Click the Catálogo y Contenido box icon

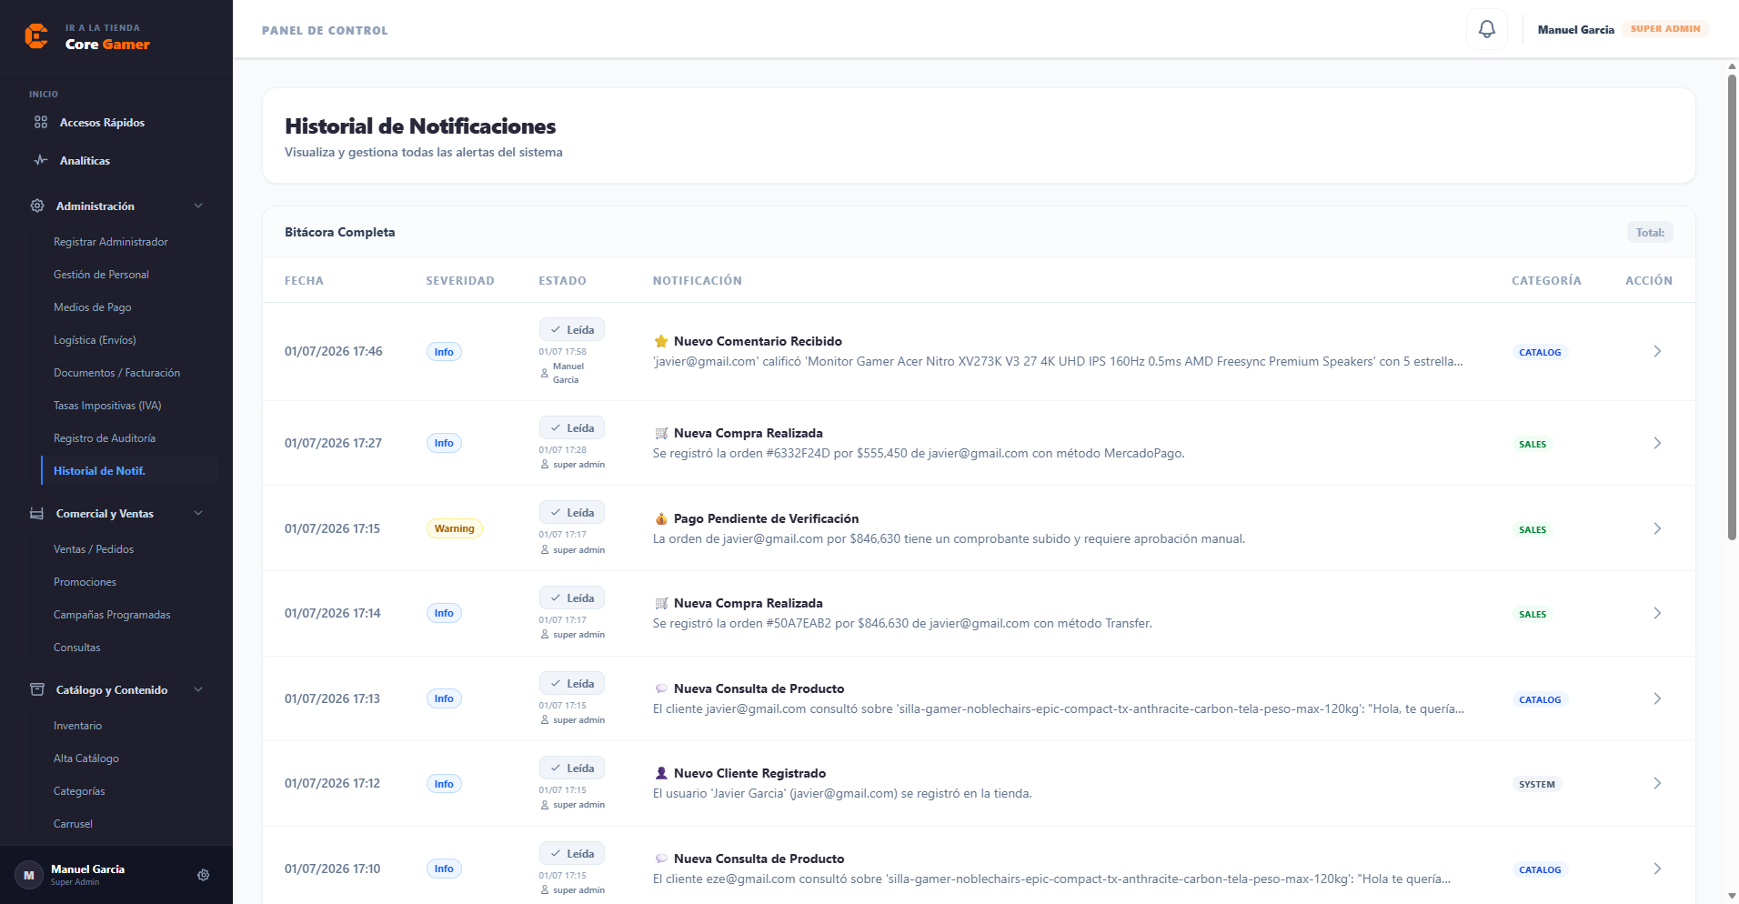coord(37,689)
